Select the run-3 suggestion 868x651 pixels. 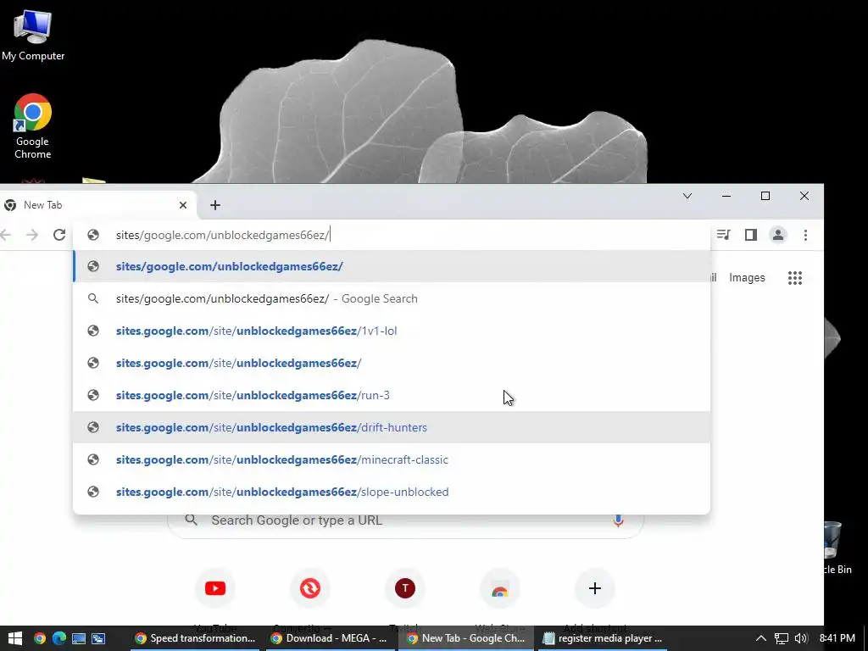coord(392,395)
